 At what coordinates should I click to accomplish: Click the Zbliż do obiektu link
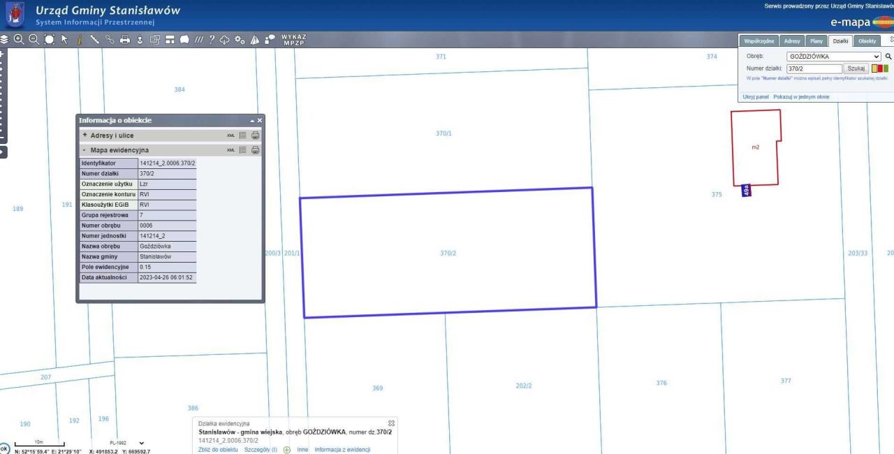click(x=219, y=450)
